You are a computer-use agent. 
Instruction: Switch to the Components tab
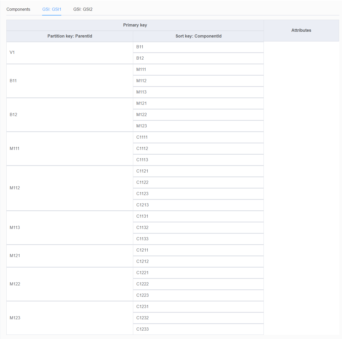pos(18,9)
